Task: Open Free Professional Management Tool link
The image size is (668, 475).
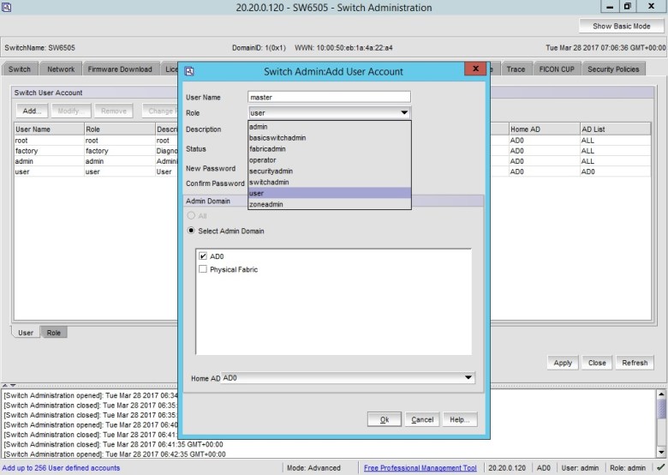Action: tap(420, 468)
